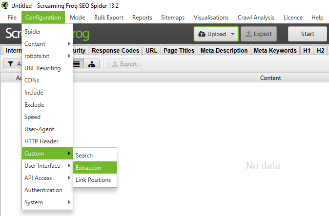The width and height of the screenshot is (329, 216).
Task: Choose Search in Custom submenu
Action: tap(95, 155)
